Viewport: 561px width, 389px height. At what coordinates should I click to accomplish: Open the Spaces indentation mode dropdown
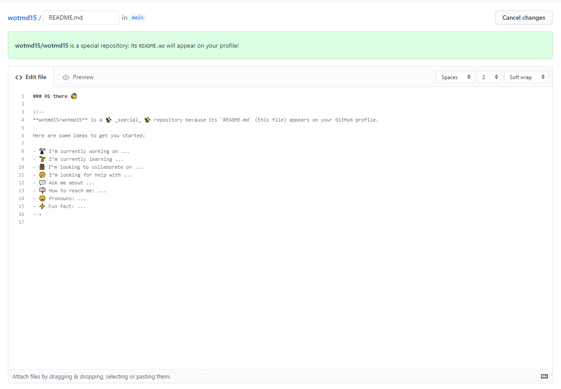coord(455,76)
